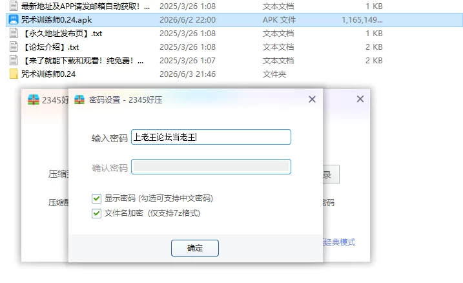Uncheck 文件名加密 checkbox
Viewport: 463px width, 283px height.
97,213
